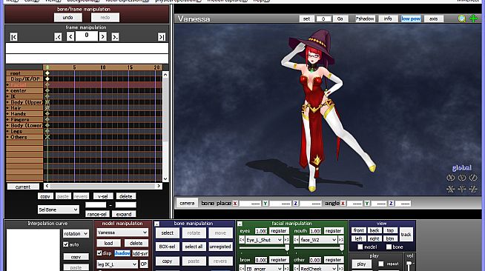Viewport: 485px width, 271px height.
Task: Expand the center bone group
Action: tap(8, 91)
